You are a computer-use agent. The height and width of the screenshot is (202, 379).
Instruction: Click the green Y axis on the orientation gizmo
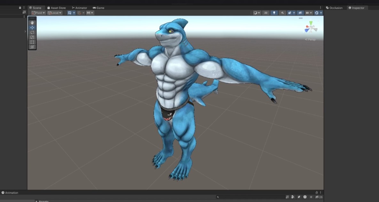pos(311,23)
